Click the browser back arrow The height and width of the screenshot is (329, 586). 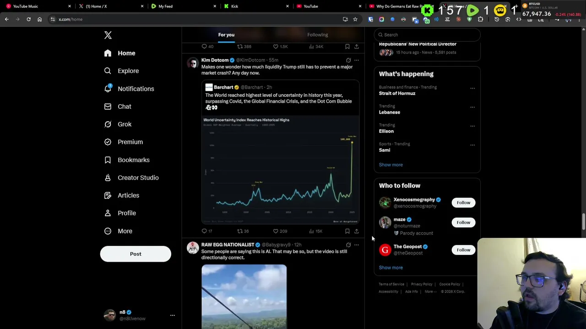click(6, 19)
